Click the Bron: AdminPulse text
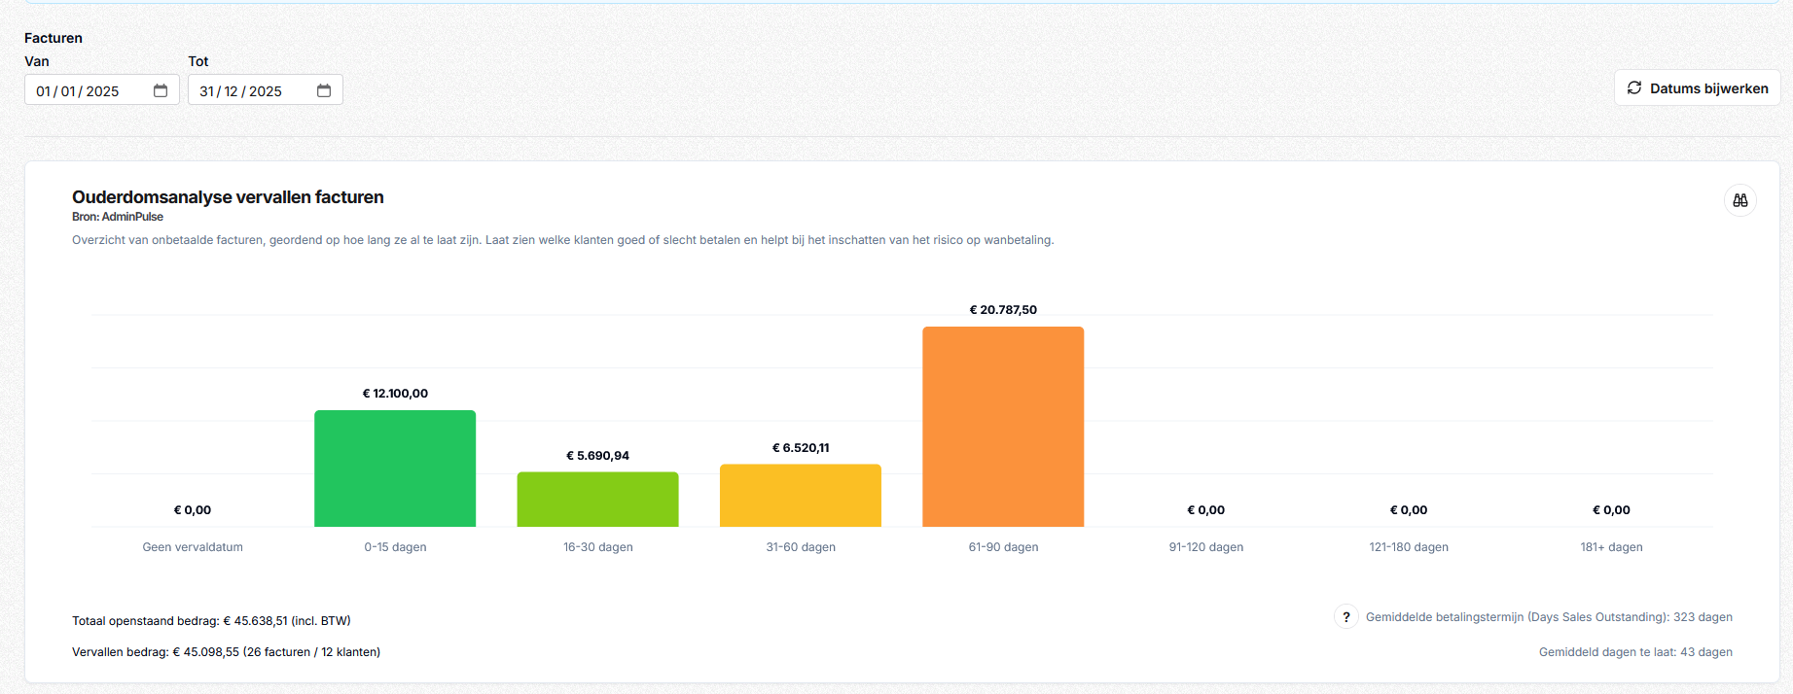1793x694 pixels. click(118, 217)
